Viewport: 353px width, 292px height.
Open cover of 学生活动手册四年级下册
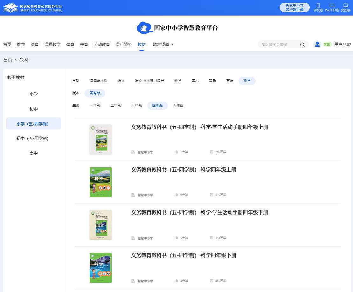[x=100, y=225]
